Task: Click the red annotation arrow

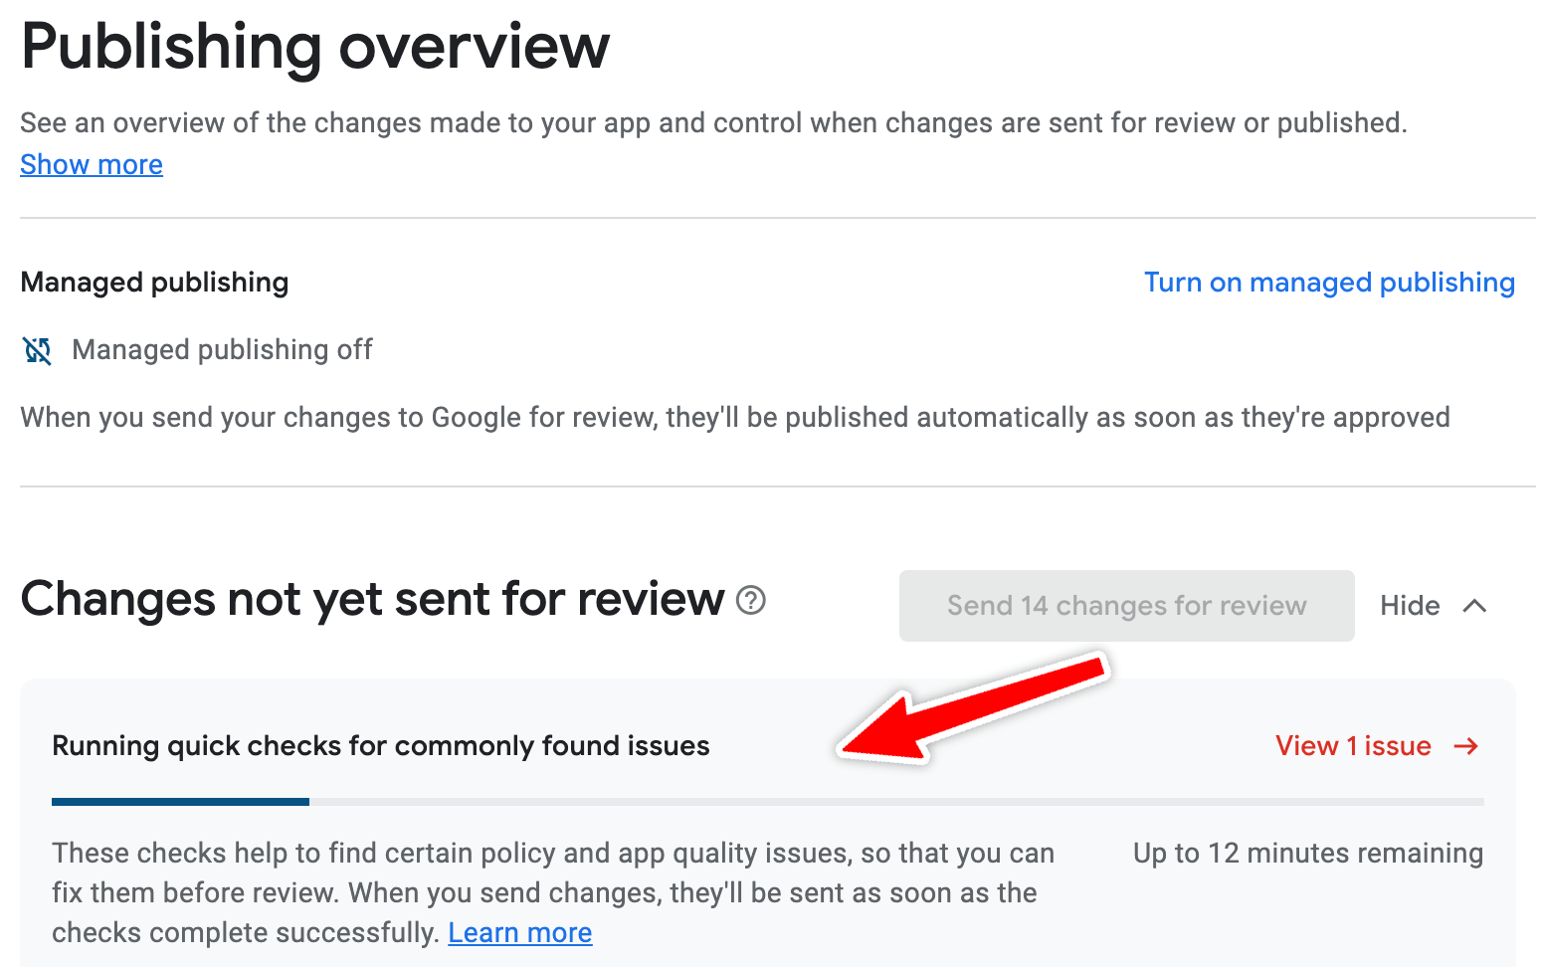Action: [975, 708]
